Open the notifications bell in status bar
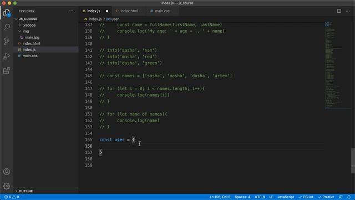 point(349,197)
